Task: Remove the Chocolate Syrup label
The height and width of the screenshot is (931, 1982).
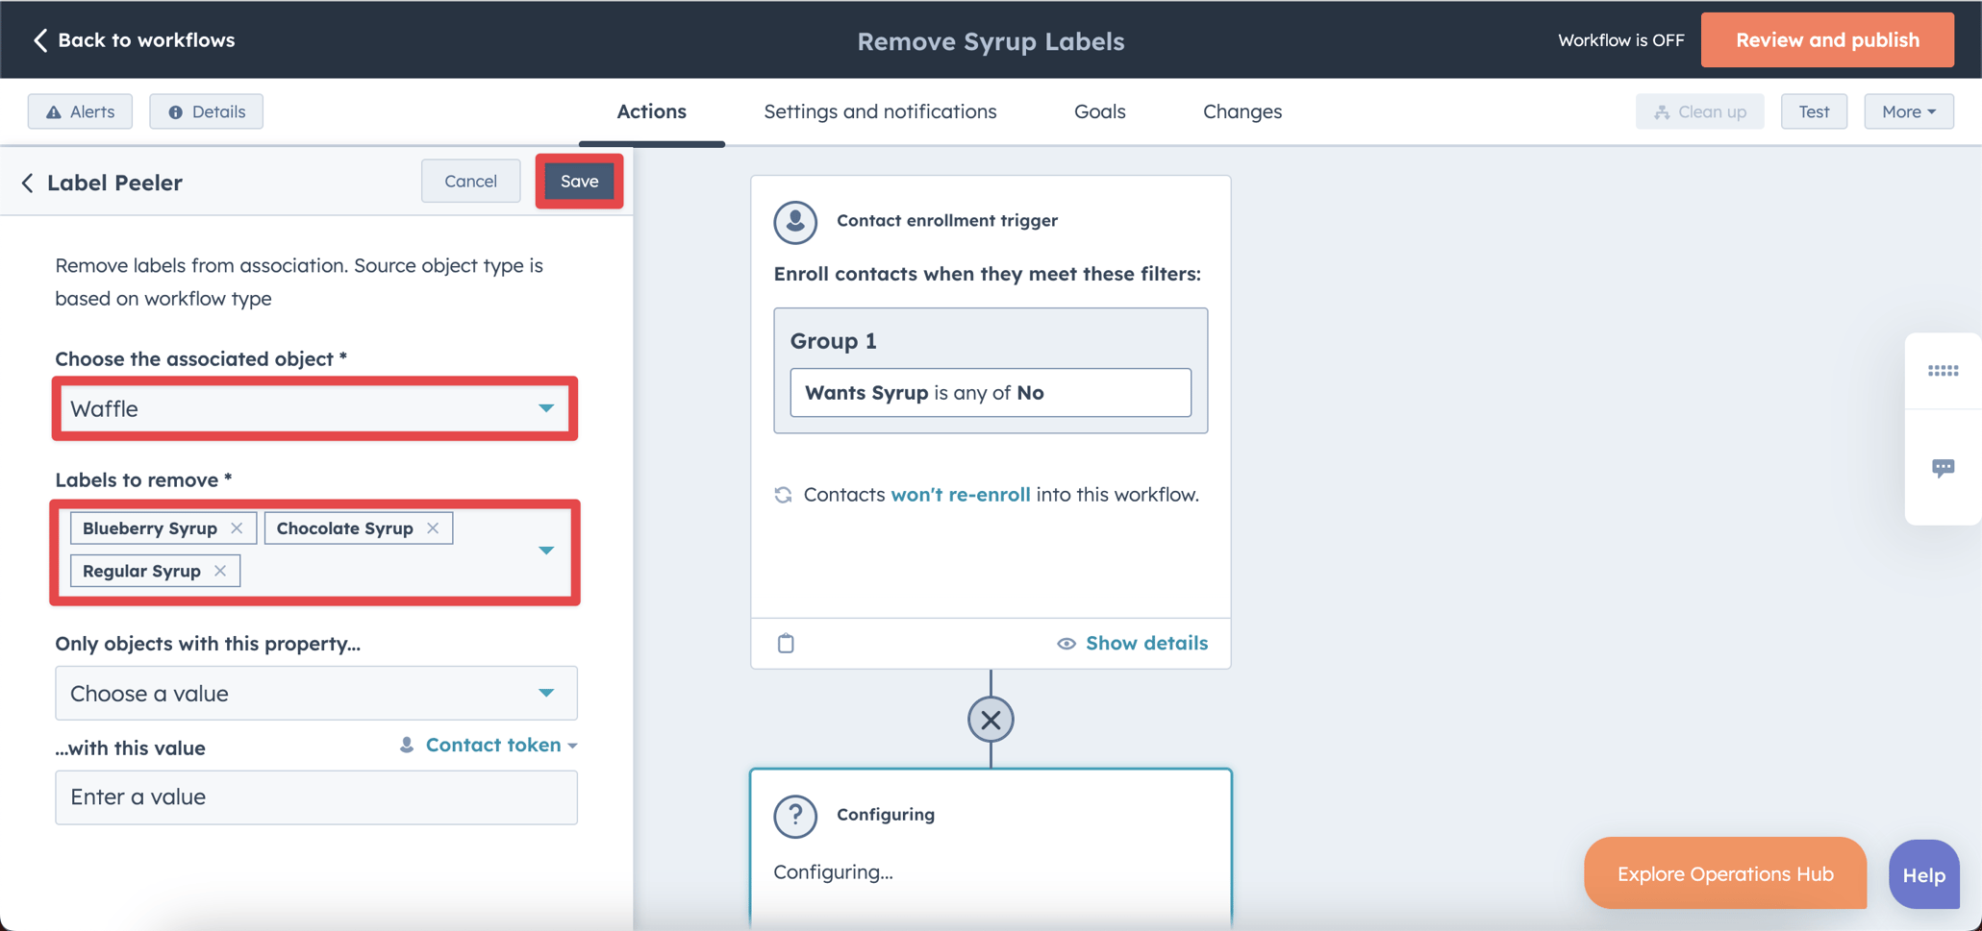Action: (x=433, y=527)
